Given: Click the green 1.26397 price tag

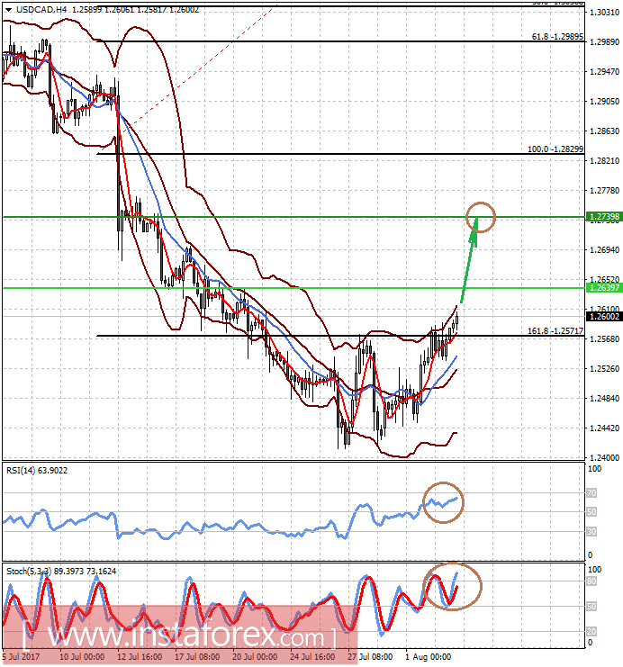Looking at the screenshot, I should point(604,288).
